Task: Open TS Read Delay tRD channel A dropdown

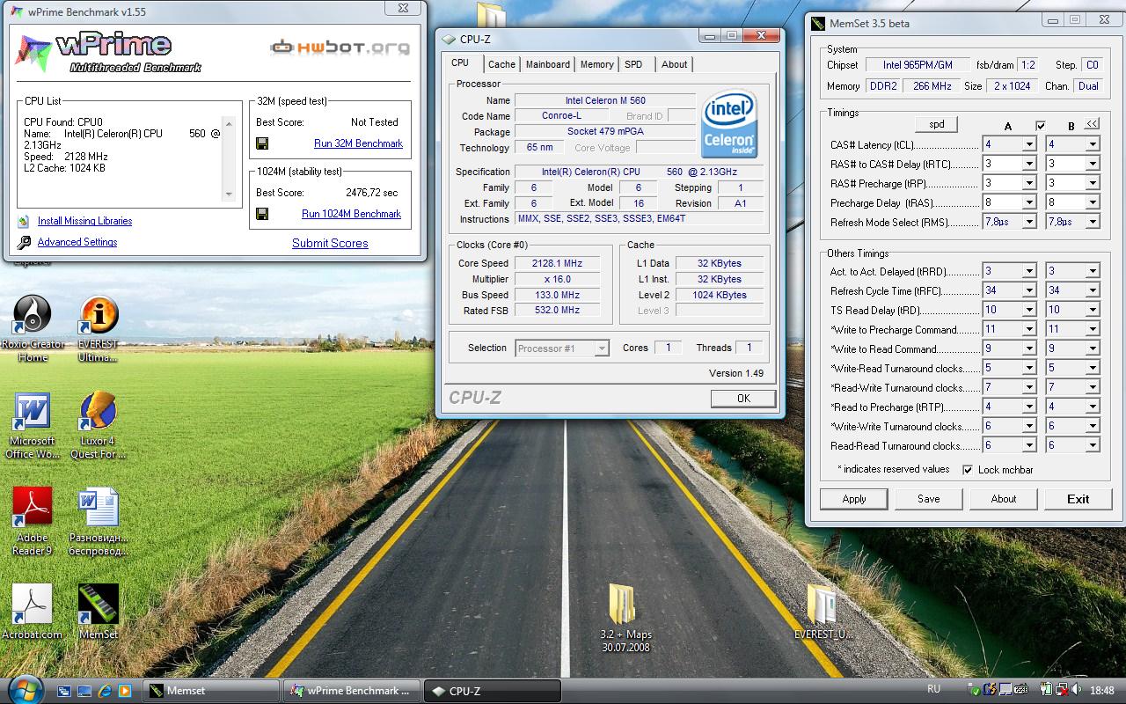Action: coord(1028,310)
